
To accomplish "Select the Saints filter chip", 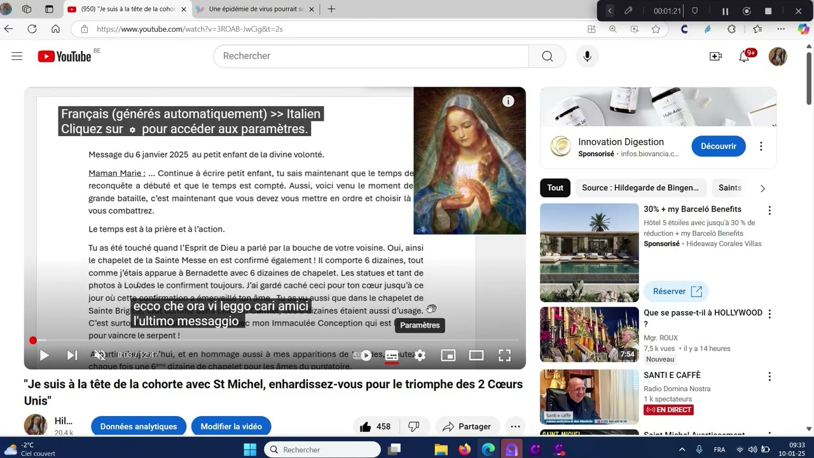I will pos(729,188).
